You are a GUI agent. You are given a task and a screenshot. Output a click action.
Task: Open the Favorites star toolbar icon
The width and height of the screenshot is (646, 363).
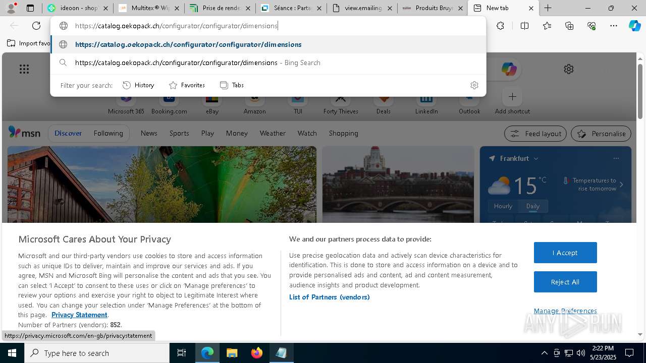pos(547,26)
